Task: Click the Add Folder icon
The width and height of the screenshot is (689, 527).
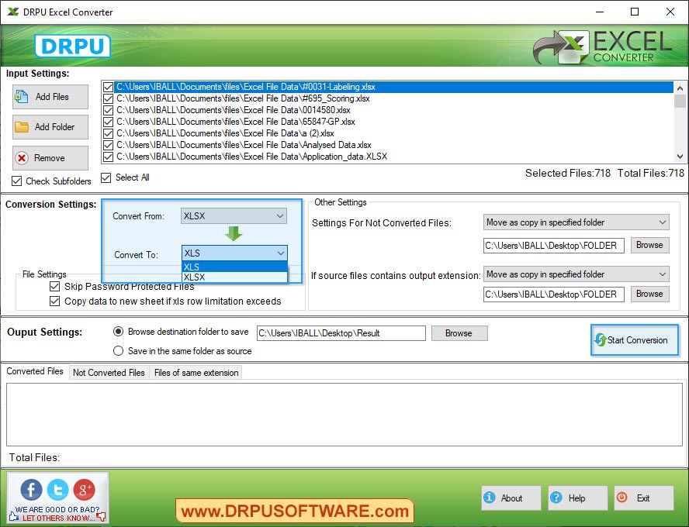Action: tap(22, 126)
